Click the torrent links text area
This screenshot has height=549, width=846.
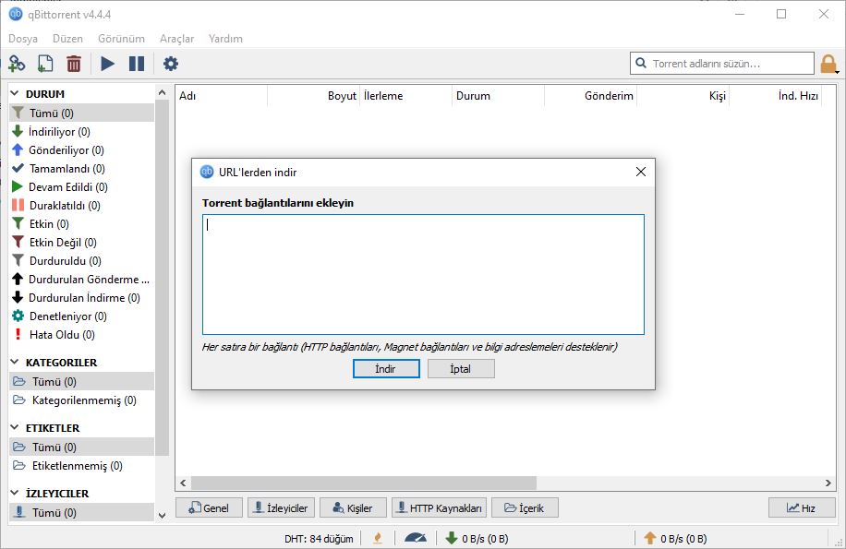click(423, 274)
